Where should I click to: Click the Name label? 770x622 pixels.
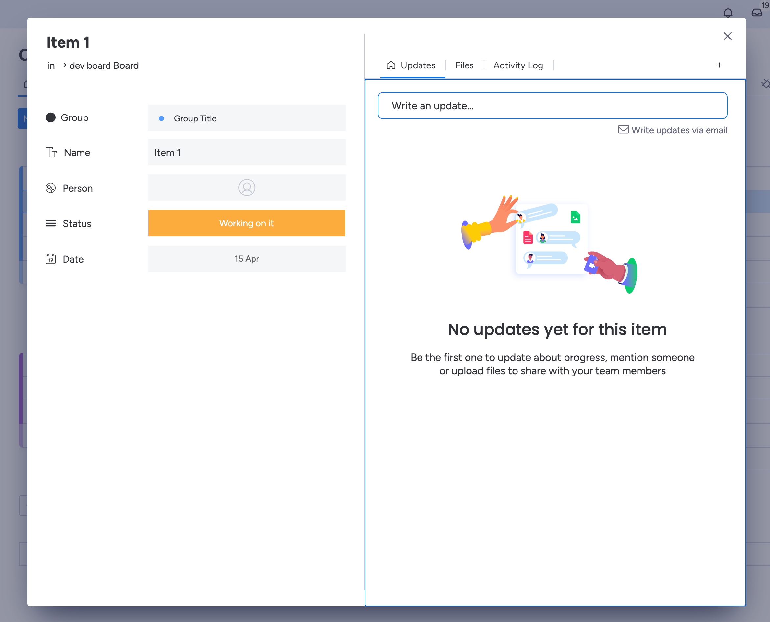click(x=77, y=153)
